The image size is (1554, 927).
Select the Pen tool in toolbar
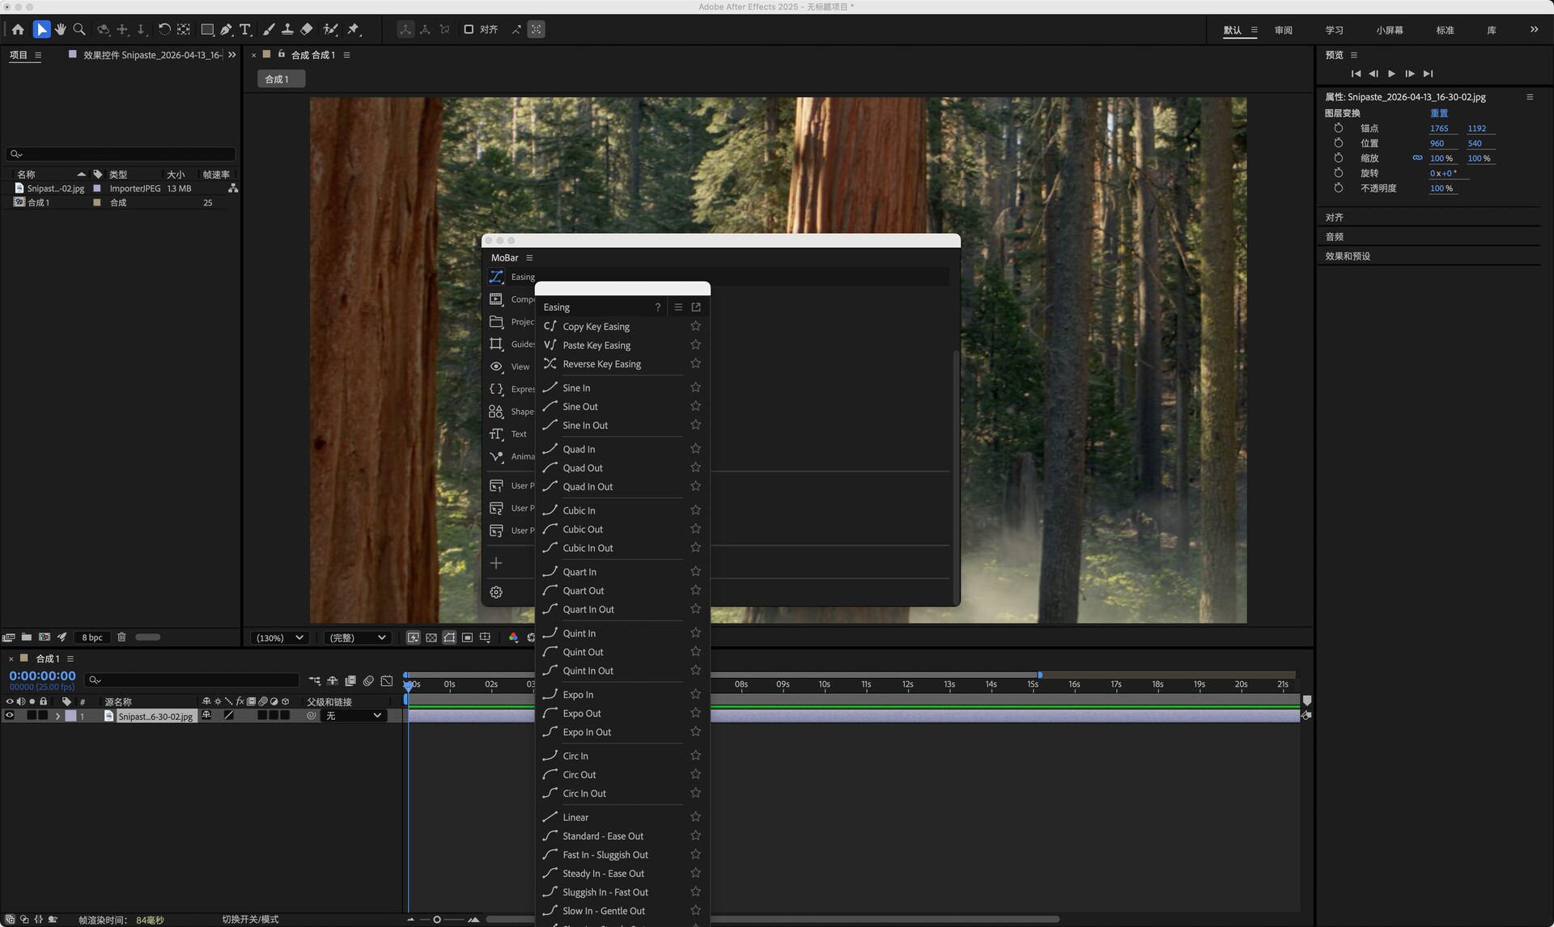226,29
